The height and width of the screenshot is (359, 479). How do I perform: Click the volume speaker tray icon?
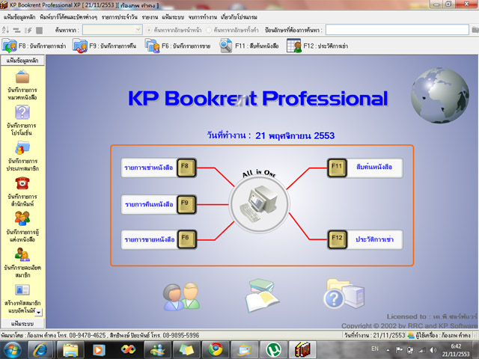coord(433,350)
